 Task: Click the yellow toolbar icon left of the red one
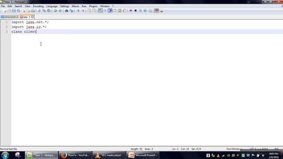point(119,11)
